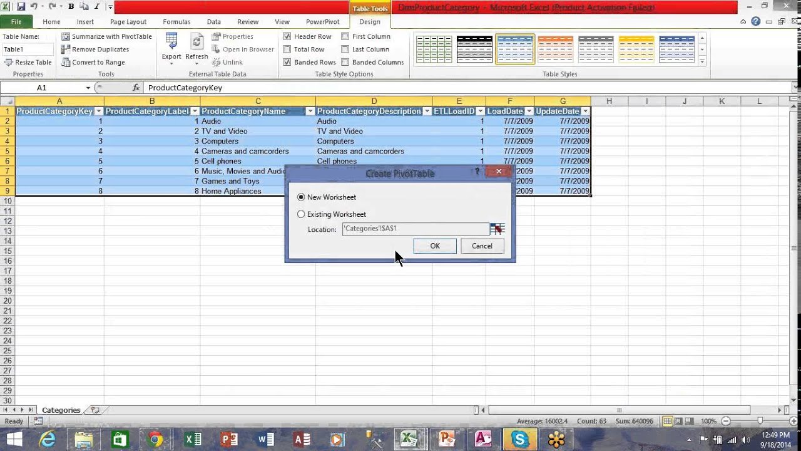Check the Last Column checkbox
801x451 pixels.
345,49
